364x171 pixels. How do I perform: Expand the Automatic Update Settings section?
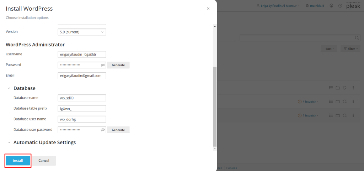(9, 142)
